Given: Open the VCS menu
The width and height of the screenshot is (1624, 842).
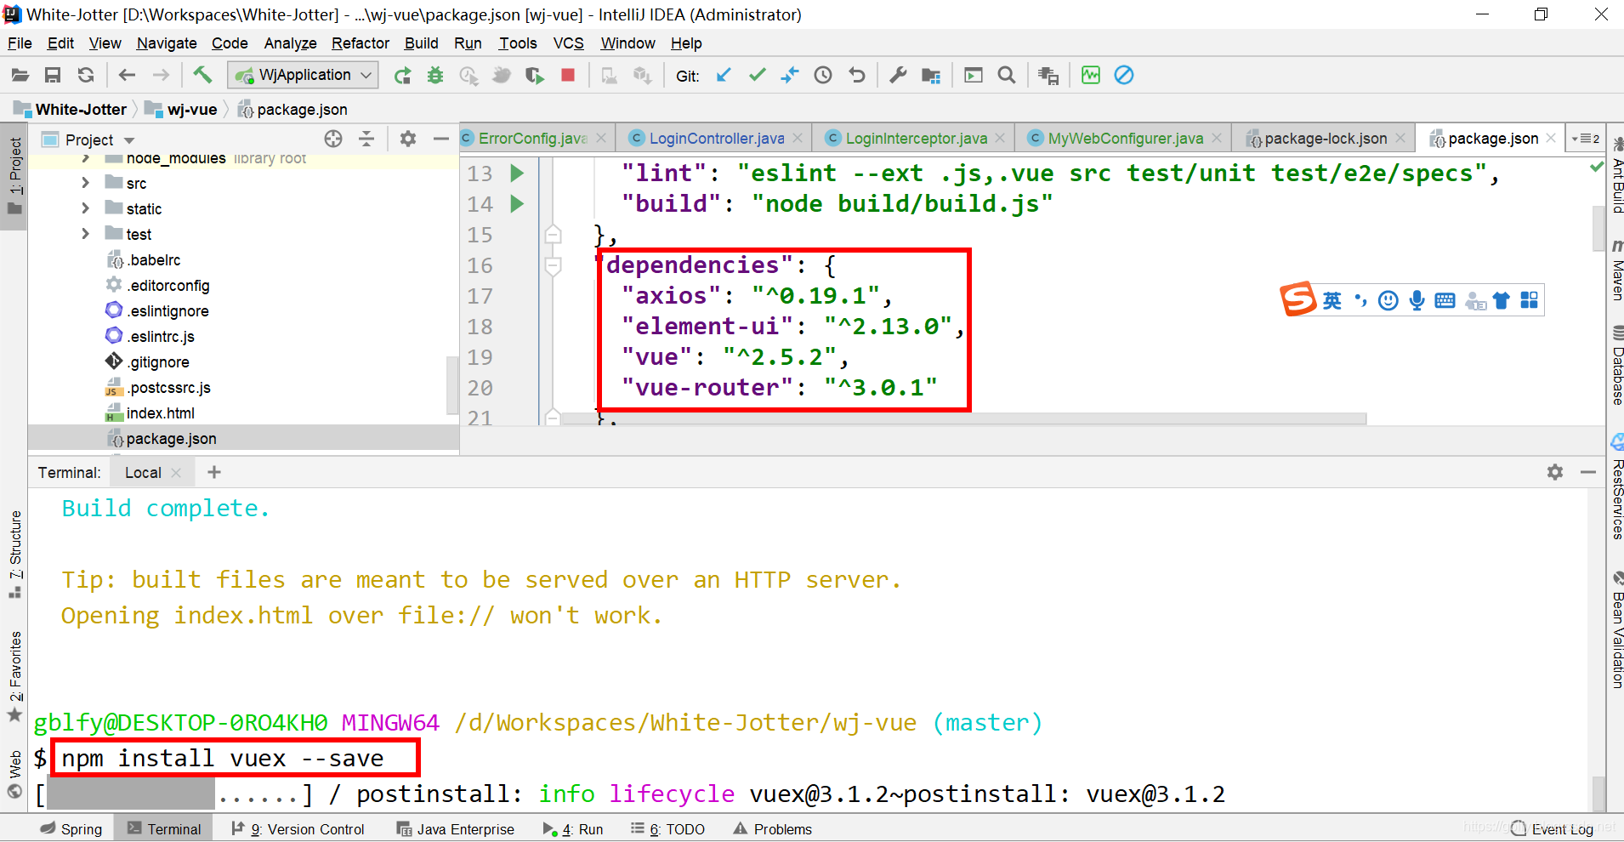Looking at the screenshot, I should [x=568, y=43].
